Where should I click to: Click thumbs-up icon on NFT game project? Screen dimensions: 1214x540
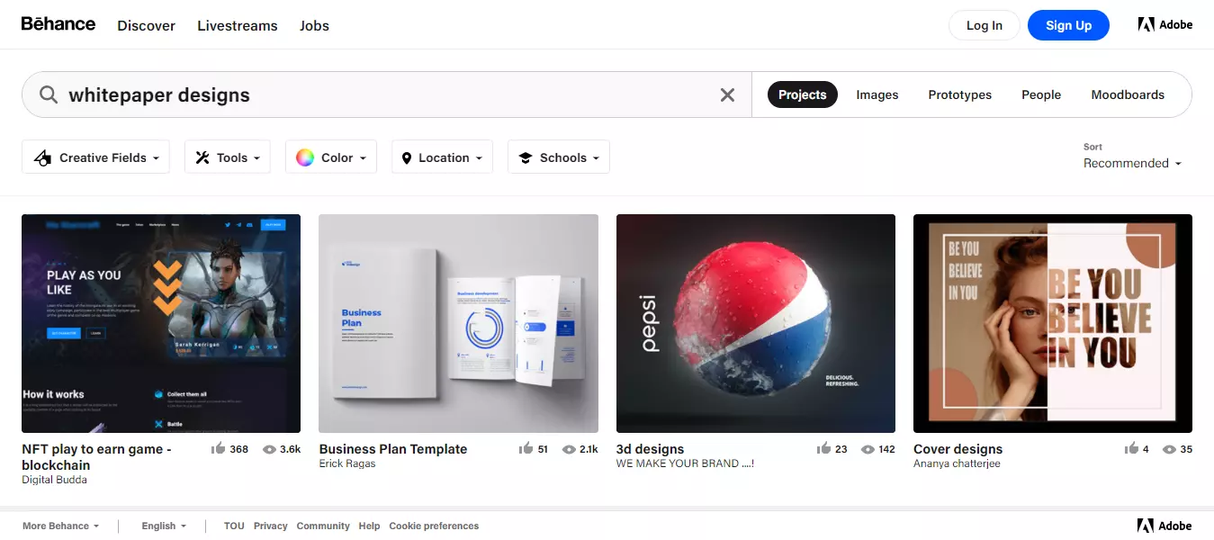[218, 448]
